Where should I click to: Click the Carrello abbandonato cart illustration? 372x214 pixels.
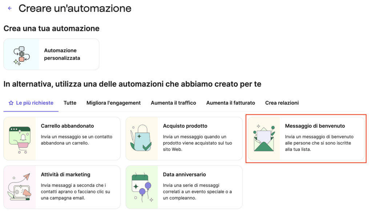(x=20, y=140)
